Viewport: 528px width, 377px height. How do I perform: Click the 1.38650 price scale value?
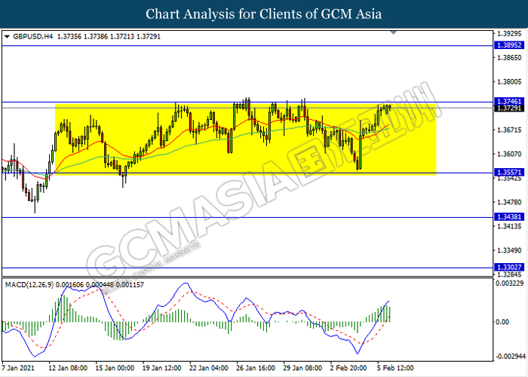pos(509,58)
